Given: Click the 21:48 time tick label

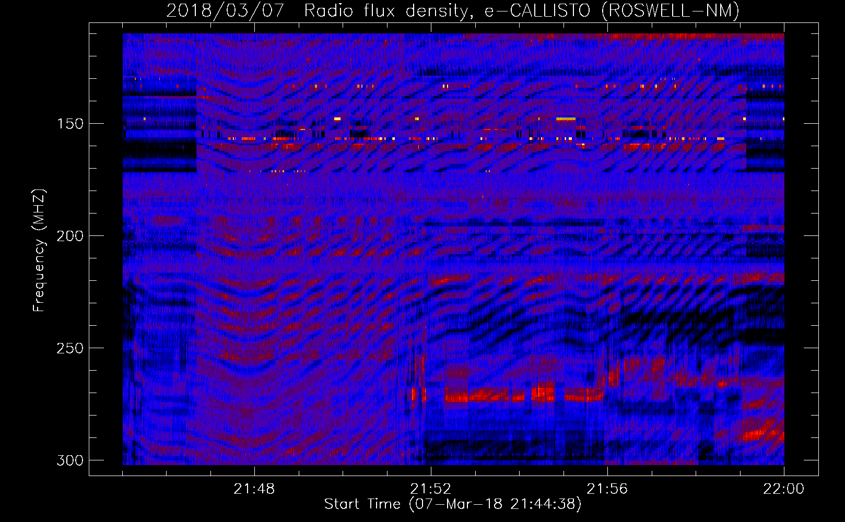Looking at the screenshot, I should pyautogui.click(x=254, y=489).
